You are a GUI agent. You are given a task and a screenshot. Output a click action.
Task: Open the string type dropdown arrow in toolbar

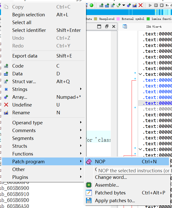coord(124,5)
